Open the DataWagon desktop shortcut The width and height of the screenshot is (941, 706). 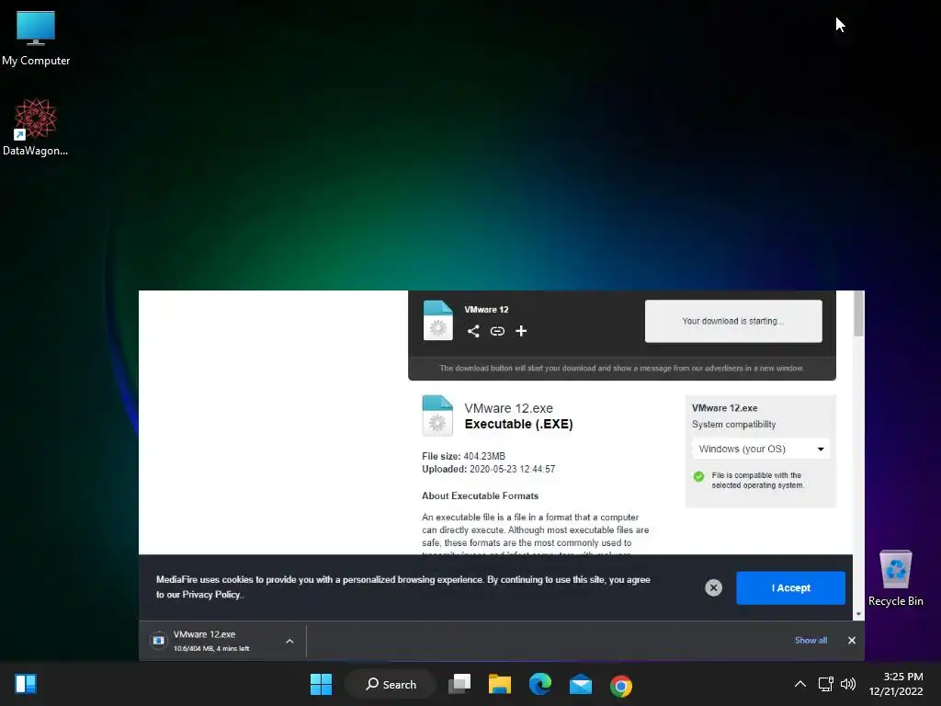coord(36,127)
